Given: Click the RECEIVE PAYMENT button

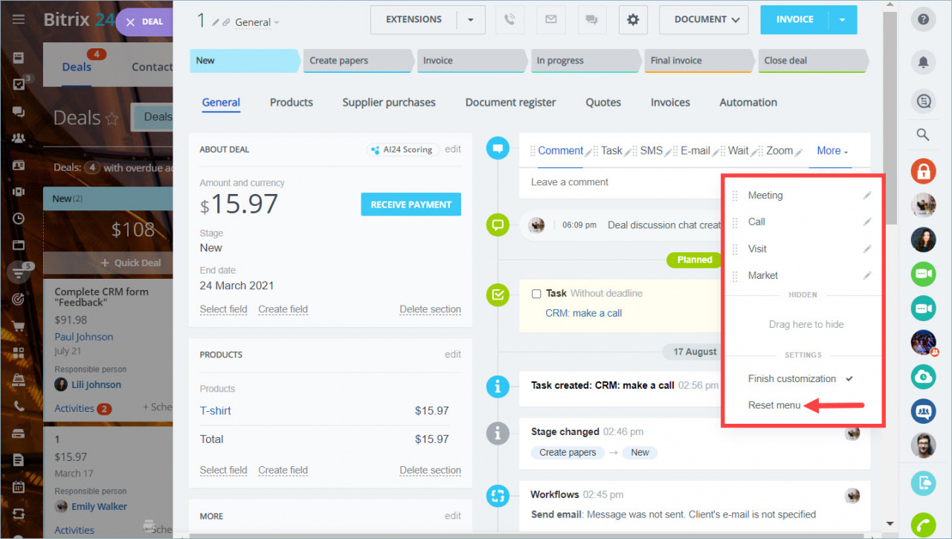Looking at the screenshot, I should (411, 204).
